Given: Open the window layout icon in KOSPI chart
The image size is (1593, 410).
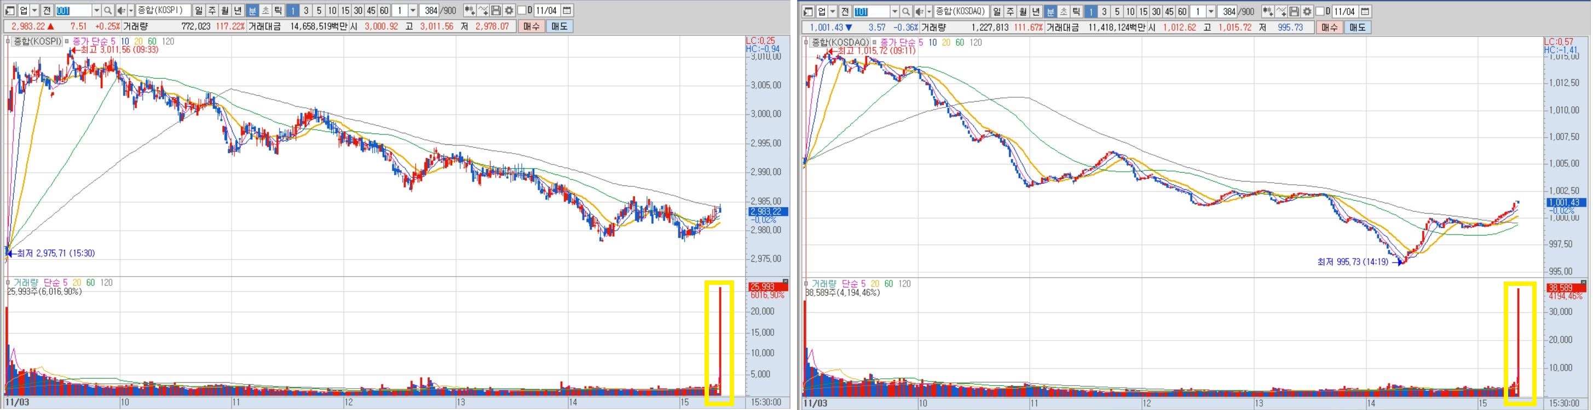Looking at the screenshot, I should pos(10,10).
